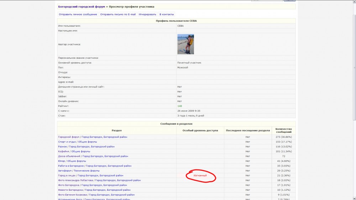The width and height of the screenshot is (356, 200).
Task: Click Игнорировать in the profile menu
Action: tap(147, 14)
